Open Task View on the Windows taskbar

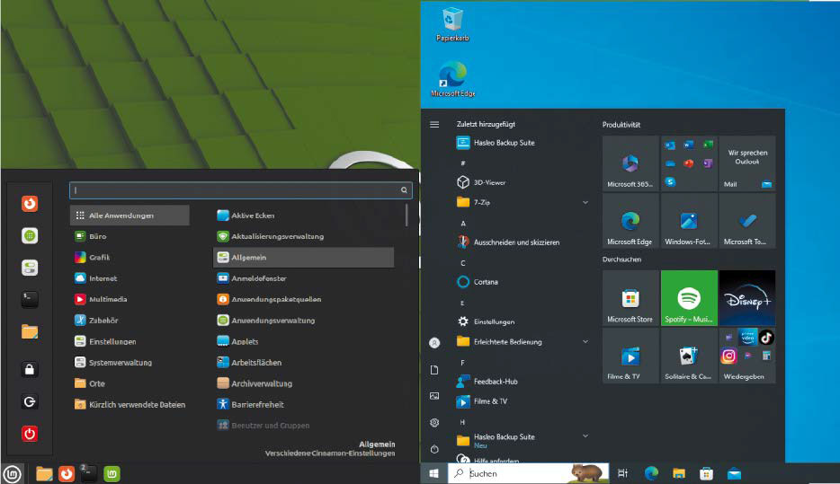pyautogui.click(x=622, y=473)
